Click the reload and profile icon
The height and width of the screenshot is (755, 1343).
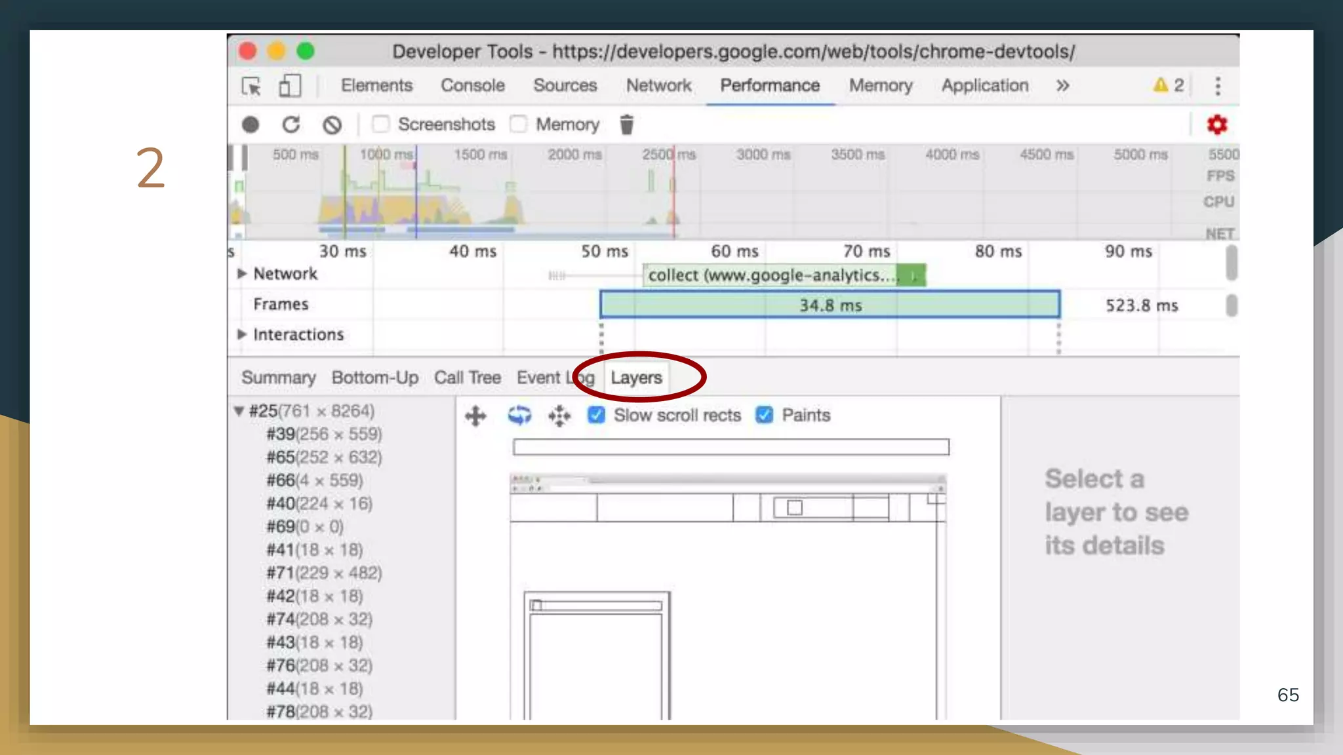coord(291,125)
